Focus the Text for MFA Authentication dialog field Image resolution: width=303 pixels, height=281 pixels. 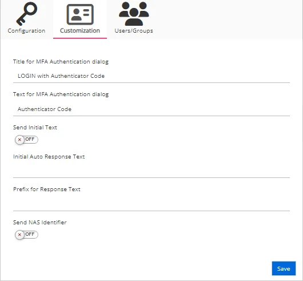point(151,109)
